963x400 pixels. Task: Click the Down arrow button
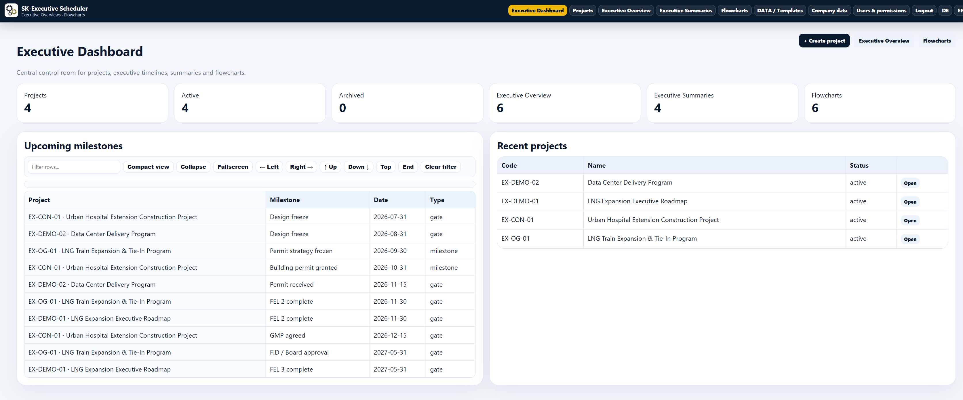[x=359, y=167]
